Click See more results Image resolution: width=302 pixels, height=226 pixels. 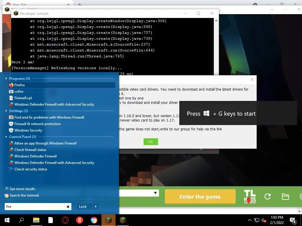click(20, 189)
